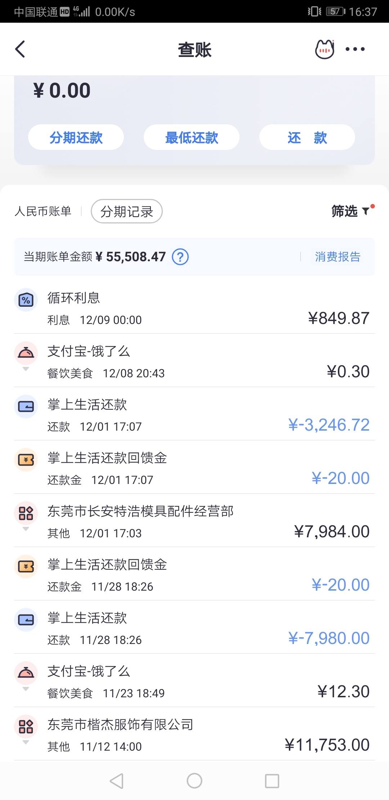Tap the back arrow icon
Image resolution: width=389 pixels, height=800 pixels.
[20, 49]
